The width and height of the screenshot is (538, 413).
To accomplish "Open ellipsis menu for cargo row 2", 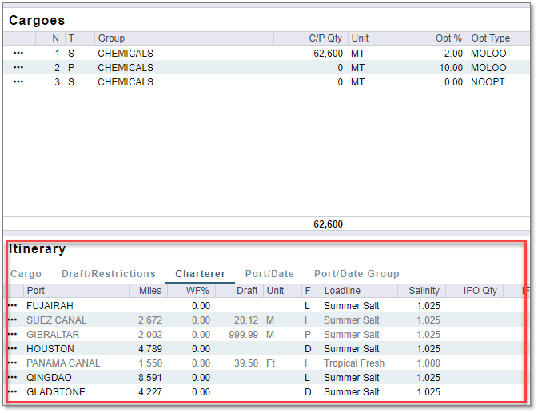I will 18,68.
